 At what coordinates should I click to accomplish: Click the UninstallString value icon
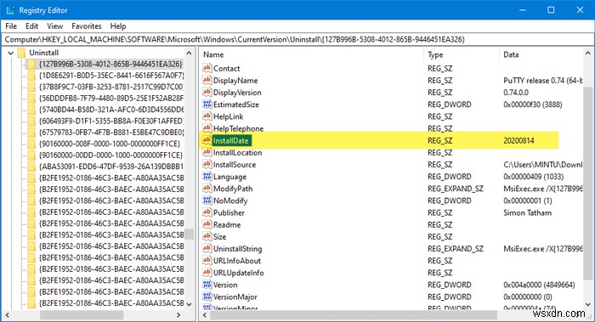(x=207, y=249)
